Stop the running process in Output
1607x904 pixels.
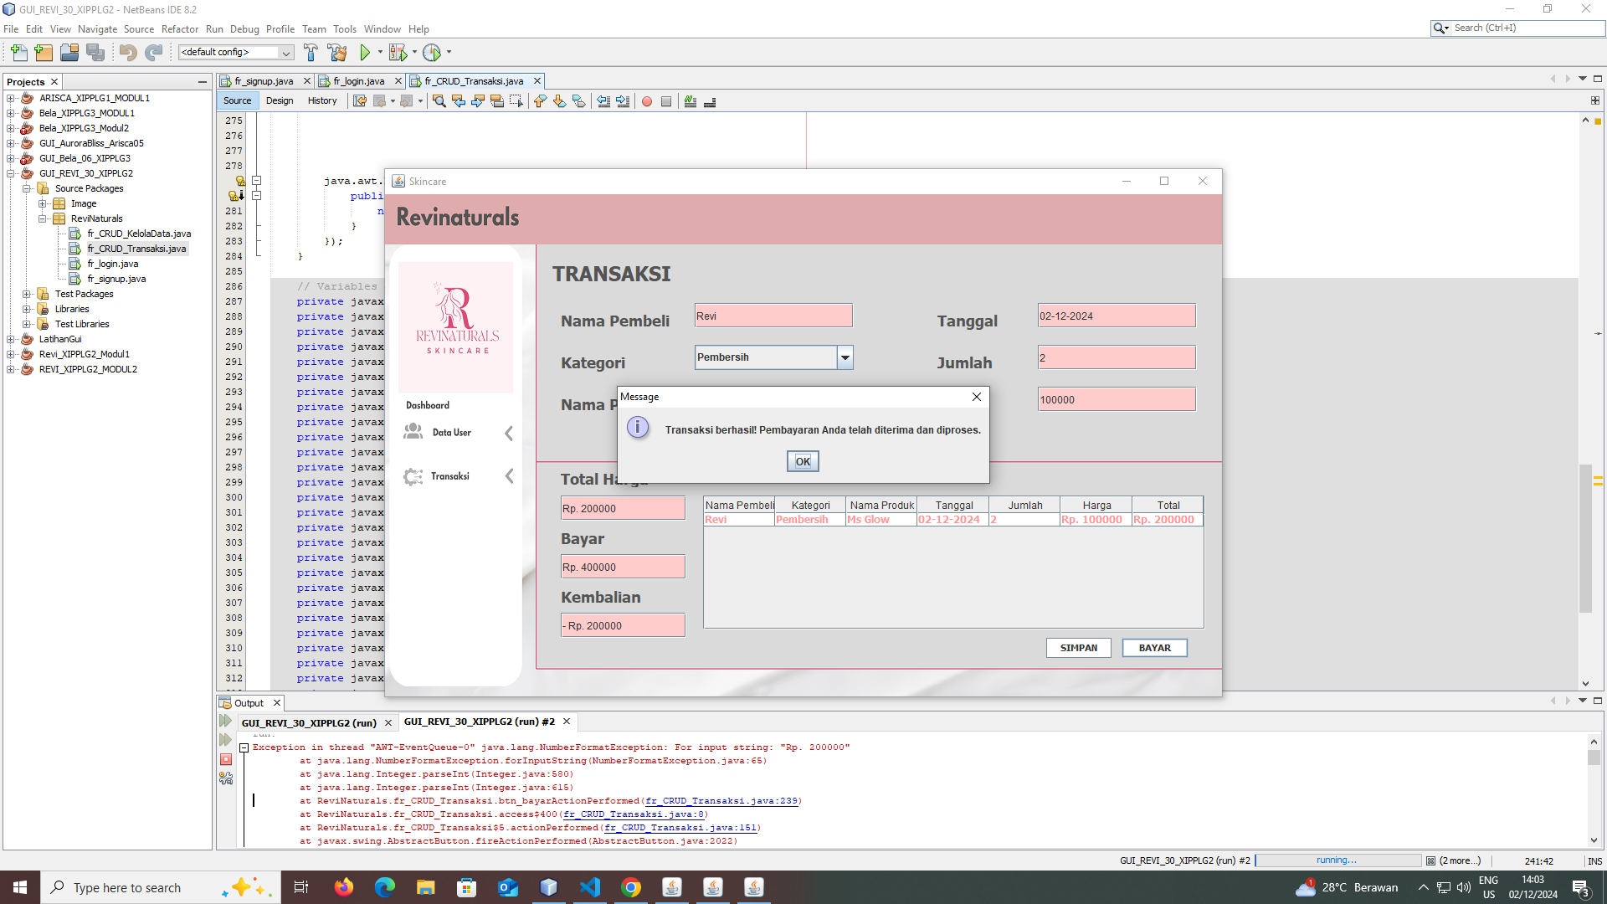pyautogui.click(x=226, y=759)
